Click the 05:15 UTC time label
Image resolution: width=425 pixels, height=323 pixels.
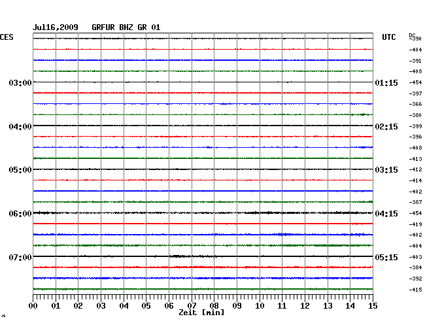(x=386, y=257)
